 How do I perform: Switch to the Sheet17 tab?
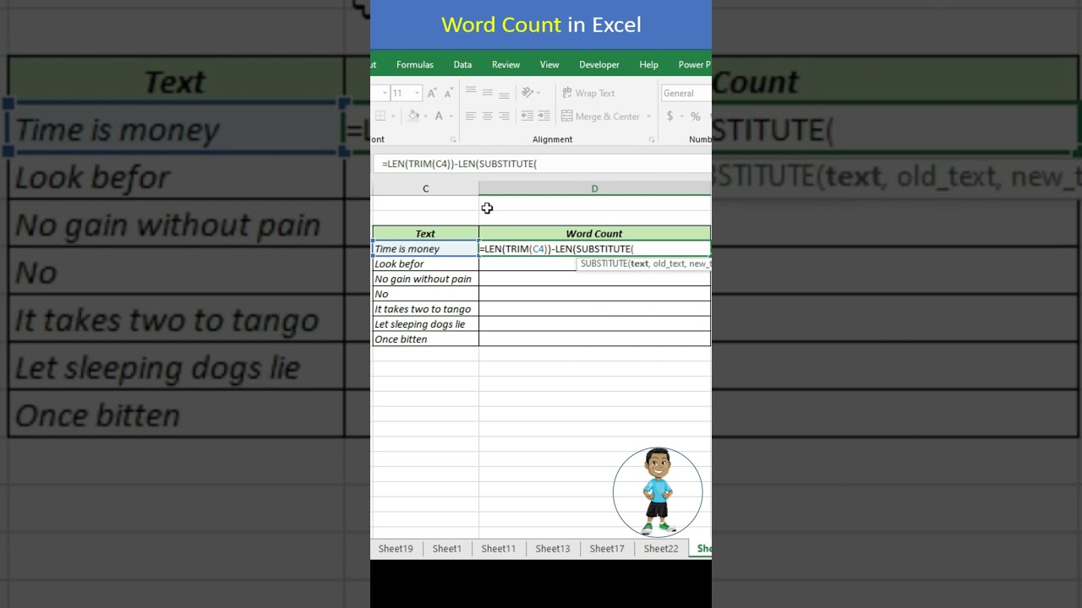tap(607, 549)
